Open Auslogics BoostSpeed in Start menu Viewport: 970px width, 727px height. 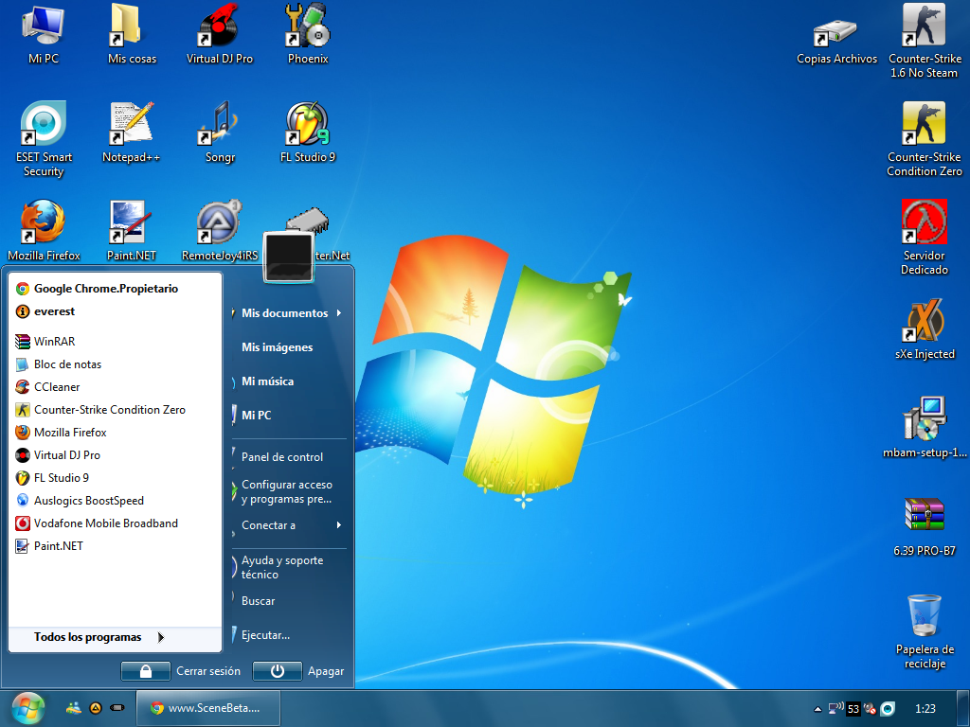(x=115, y=501)
